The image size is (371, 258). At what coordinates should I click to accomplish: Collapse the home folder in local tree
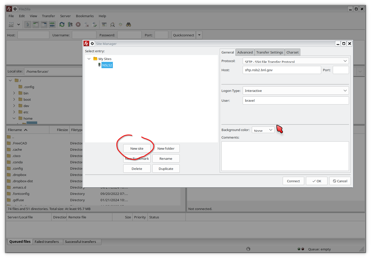pos(14,118)
